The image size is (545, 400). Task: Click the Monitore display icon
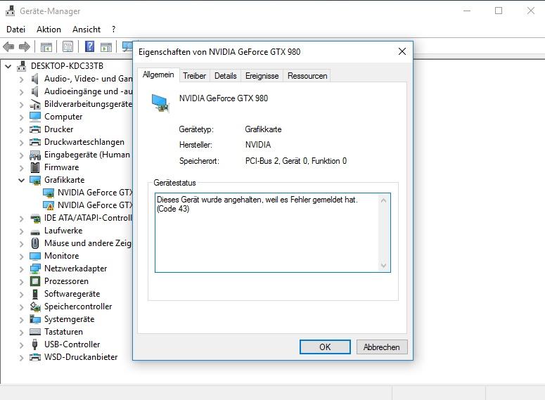tap(35, 256)
